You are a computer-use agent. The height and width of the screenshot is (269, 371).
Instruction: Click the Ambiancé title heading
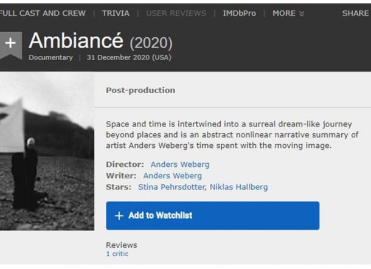click(x=77, y=41)
